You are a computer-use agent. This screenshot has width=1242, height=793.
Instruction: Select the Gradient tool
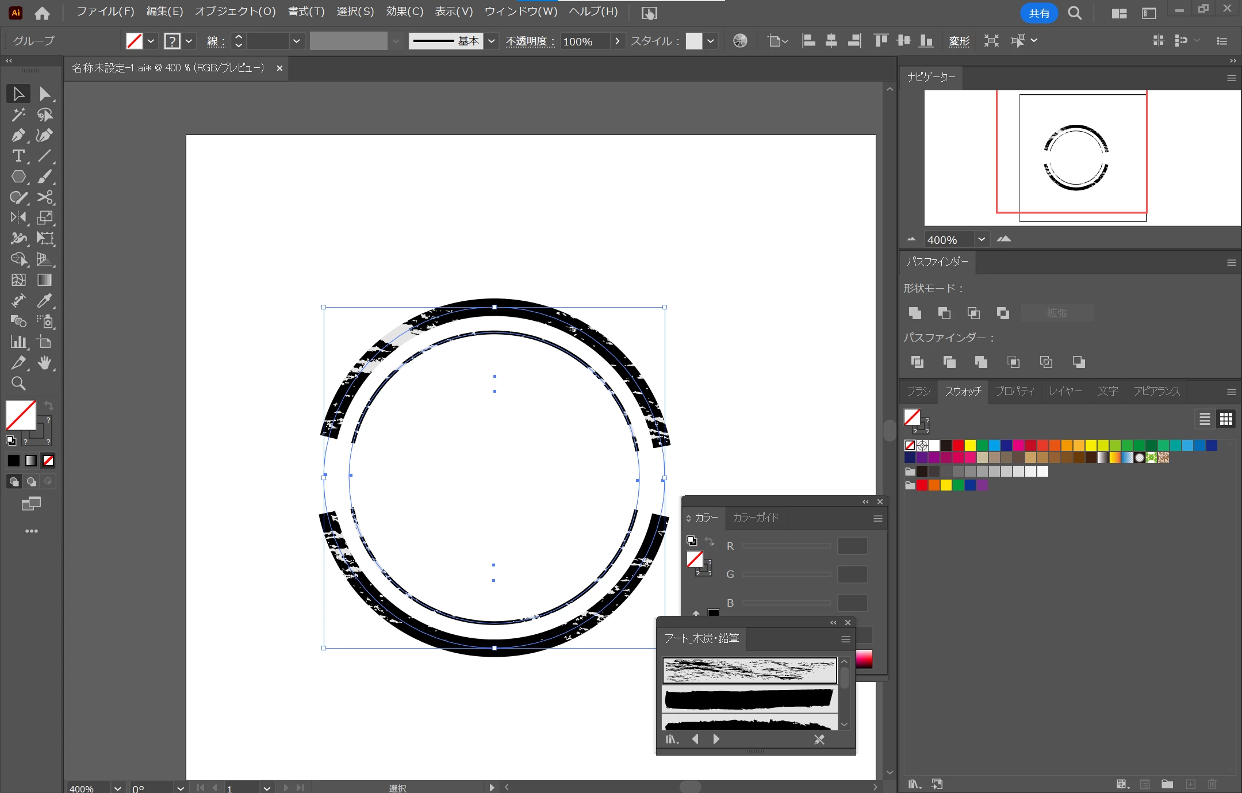point(45,280)
